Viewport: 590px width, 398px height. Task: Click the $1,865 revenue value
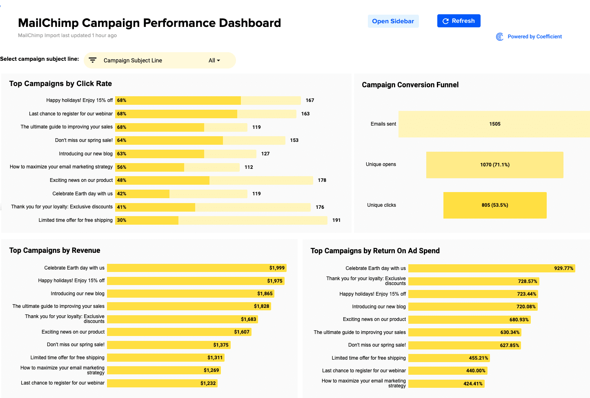click(265, 294)
